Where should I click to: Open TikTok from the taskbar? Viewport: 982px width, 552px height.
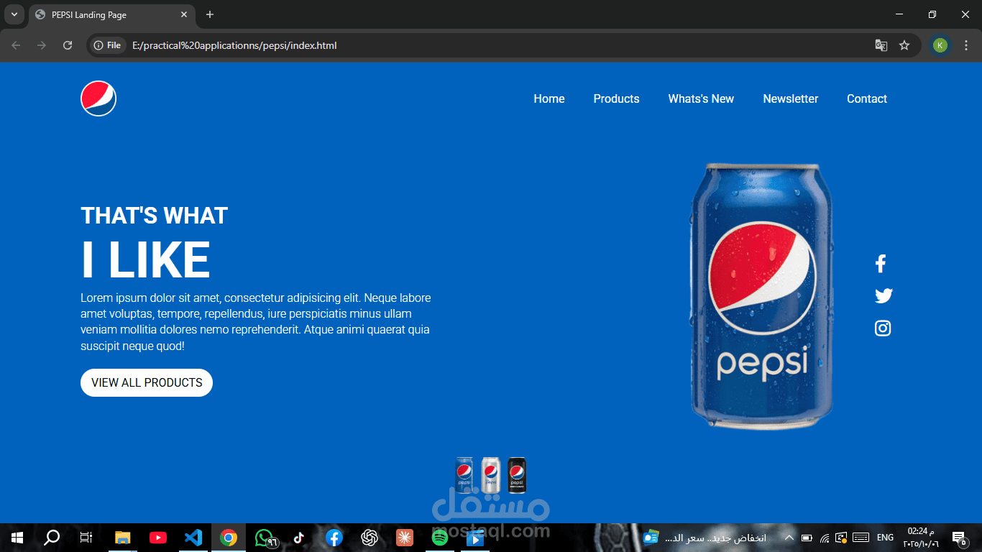coord(299,537)
